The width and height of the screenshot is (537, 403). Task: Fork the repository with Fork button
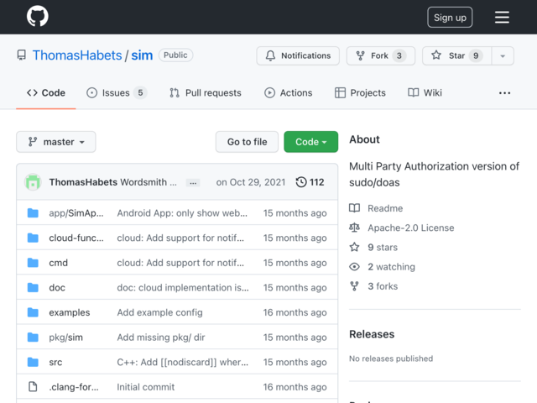[381, 55]
